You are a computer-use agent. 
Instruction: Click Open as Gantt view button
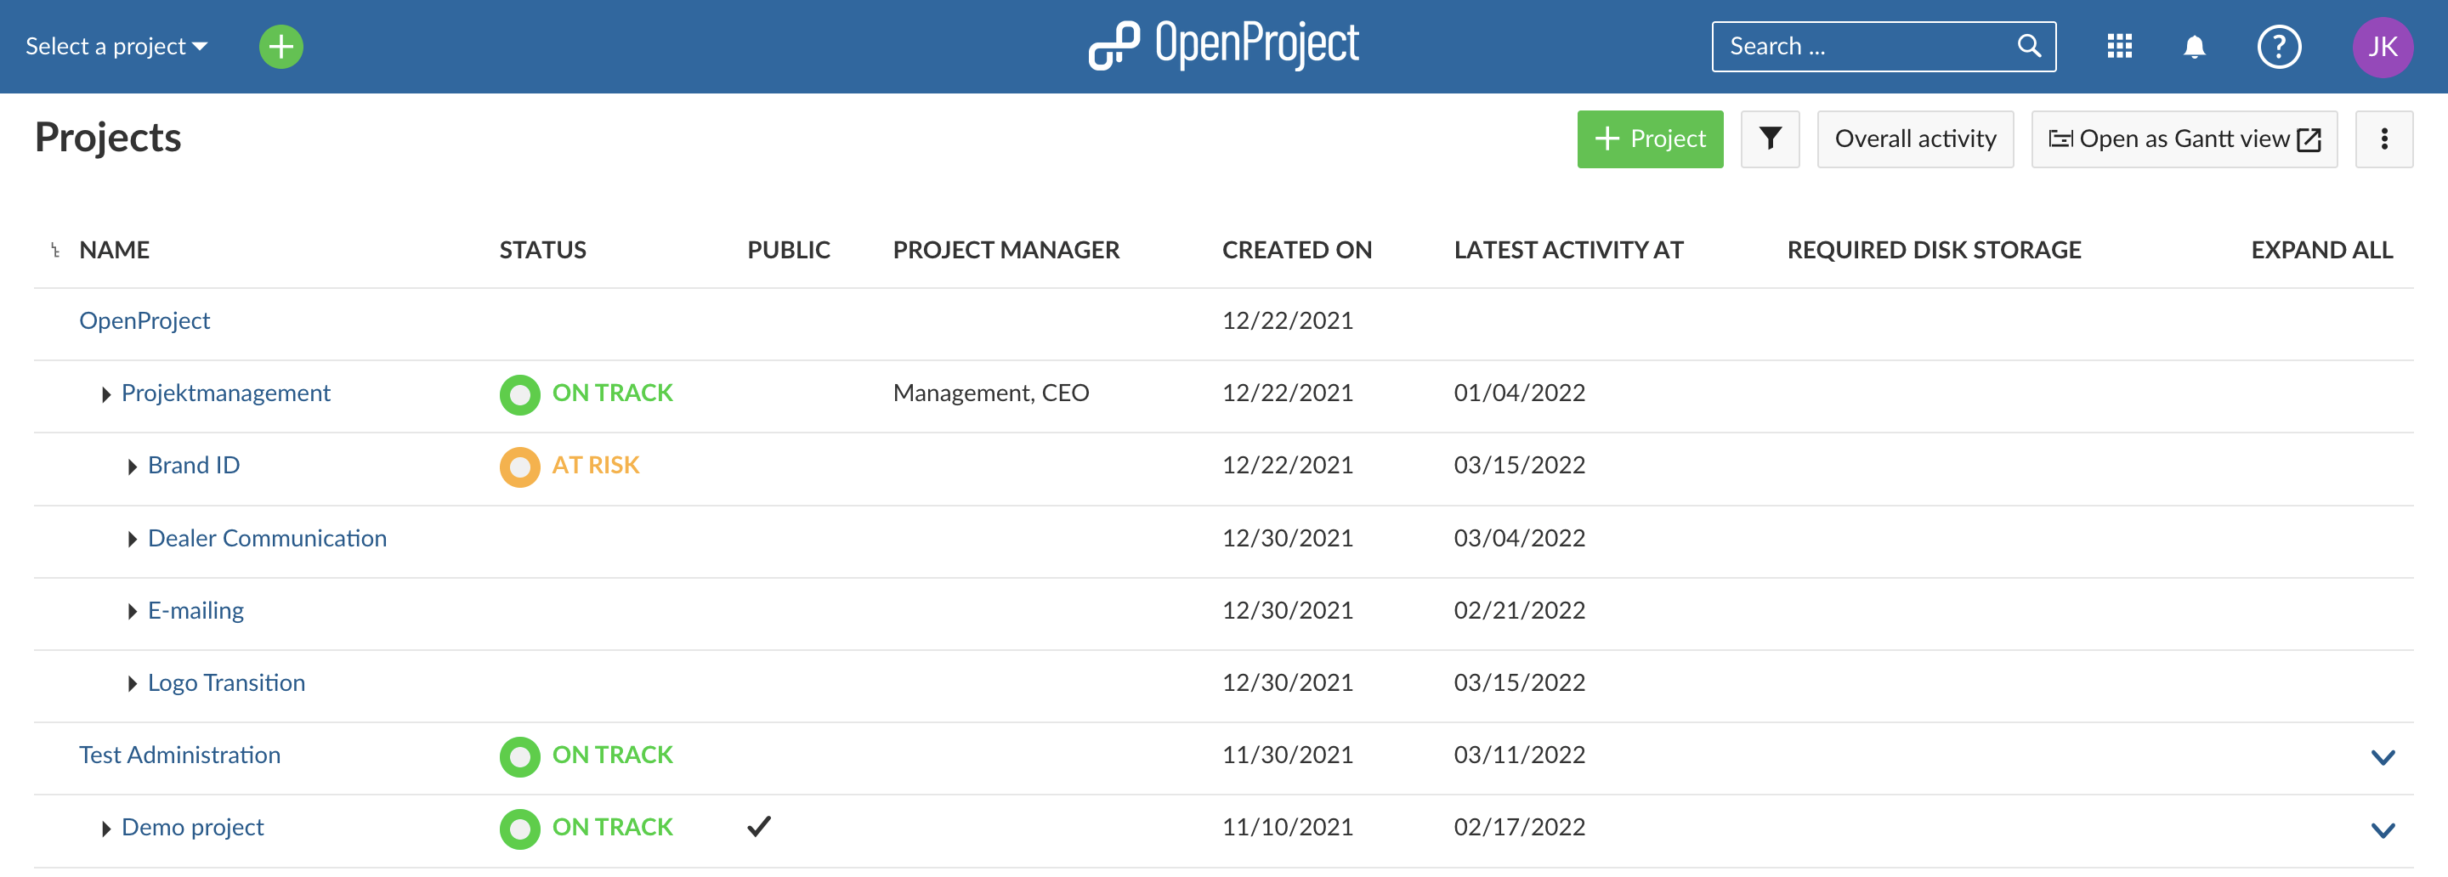(2184, 139)
